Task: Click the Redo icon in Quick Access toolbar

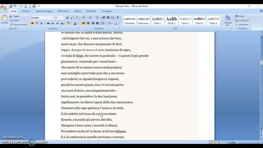Action: (21, 6)
